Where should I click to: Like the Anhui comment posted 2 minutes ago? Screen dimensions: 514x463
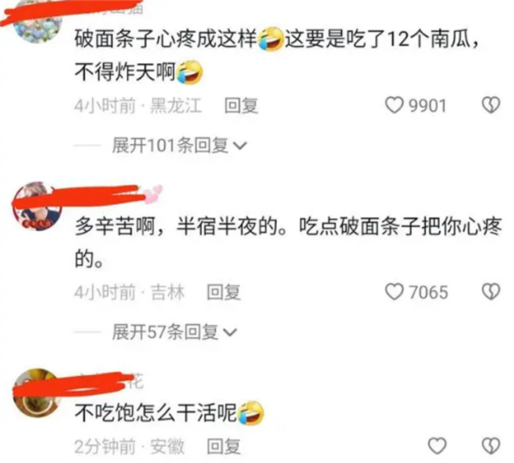click(438, 446)
